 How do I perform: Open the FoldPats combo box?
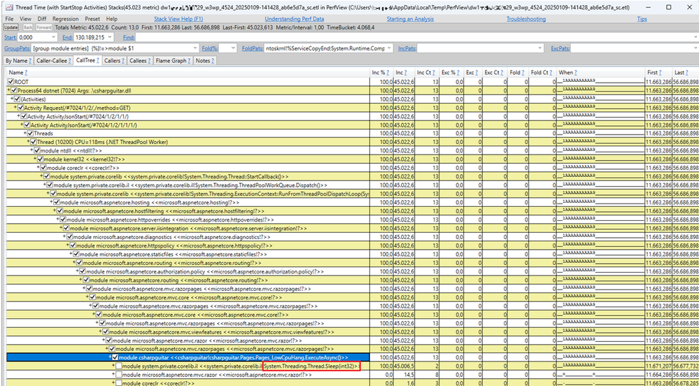click(388, 49)
